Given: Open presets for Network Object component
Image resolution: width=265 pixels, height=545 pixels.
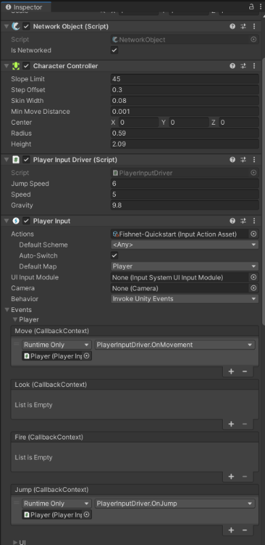Looking at the screenshot, I should pyautogui.click(x=243, y=27).
